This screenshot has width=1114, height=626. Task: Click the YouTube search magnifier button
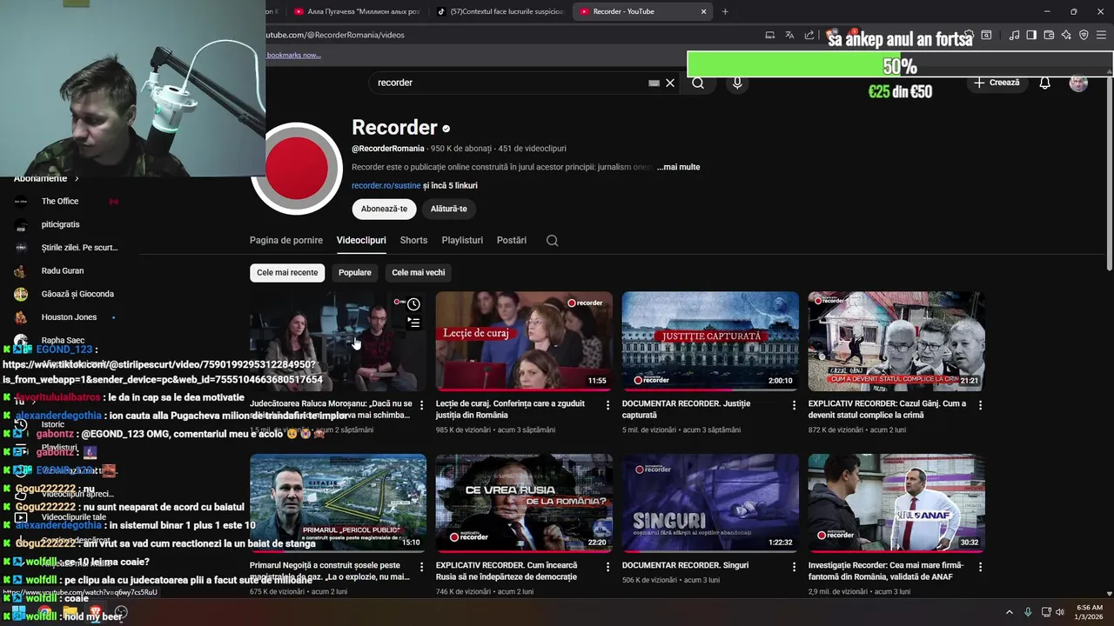[698, 83]
